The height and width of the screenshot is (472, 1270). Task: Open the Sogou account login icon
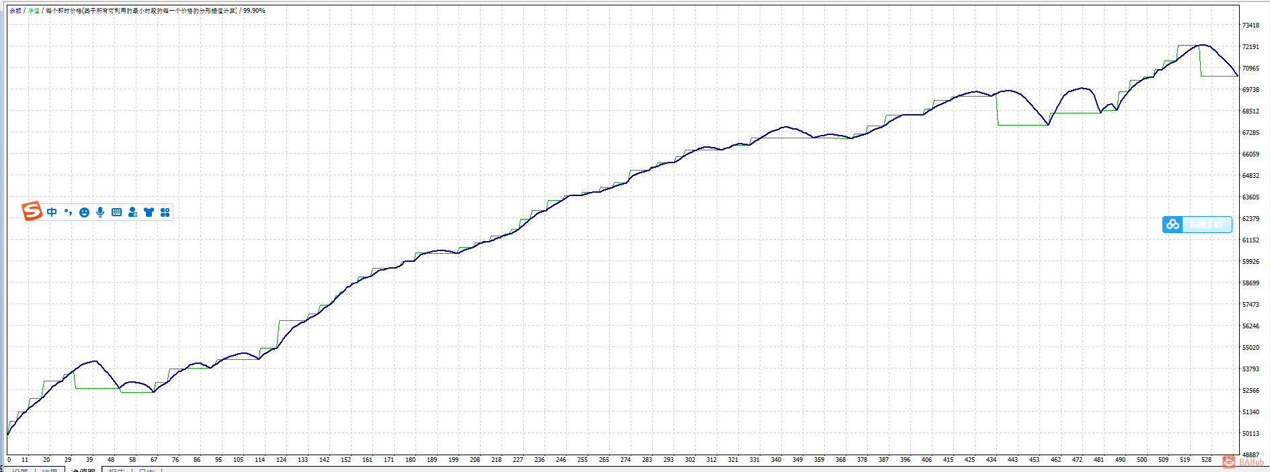click(132, 212)
